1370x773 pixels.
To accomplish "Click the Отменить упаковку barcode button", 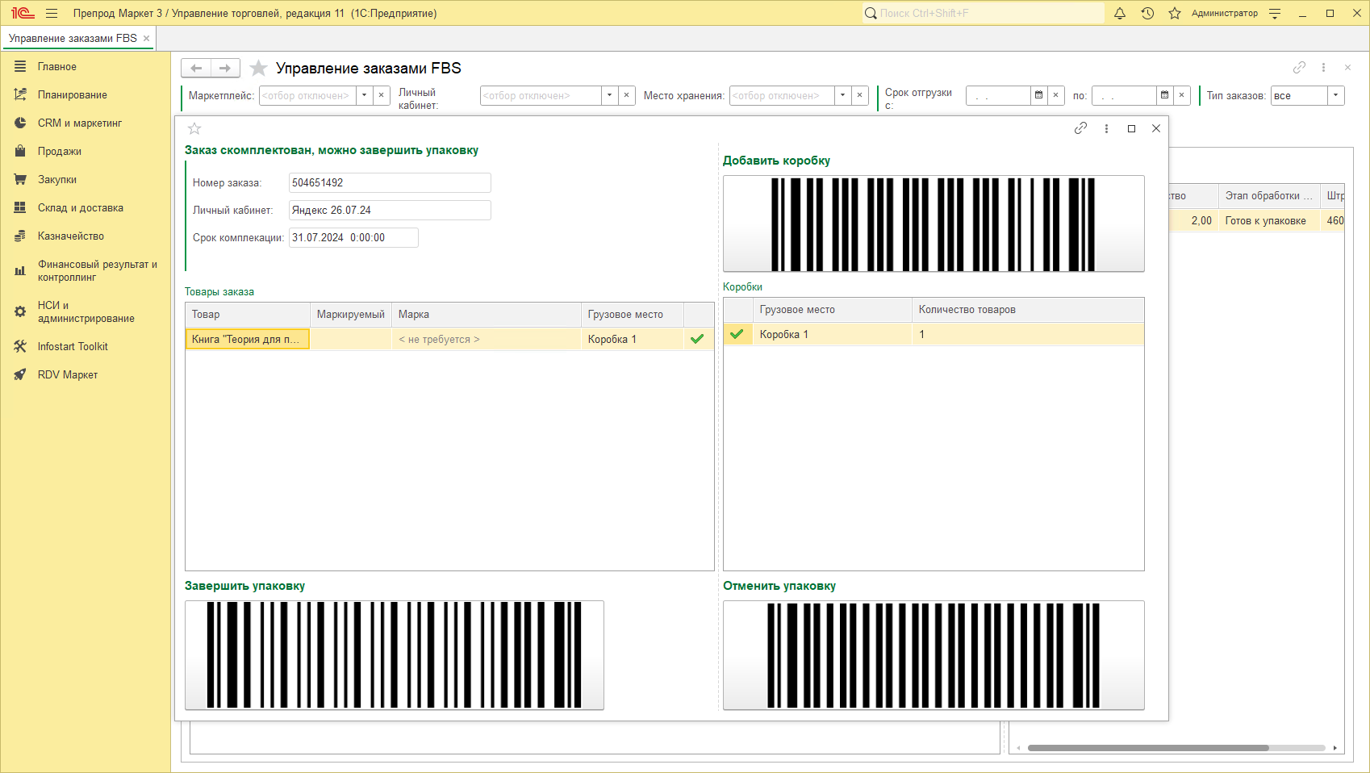I will [933, 654].
